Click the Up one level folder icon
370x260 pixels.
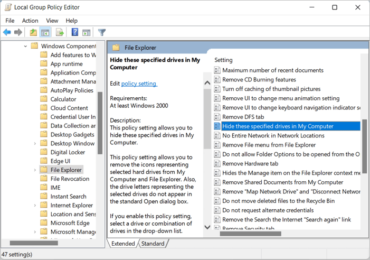coord(33,33)
